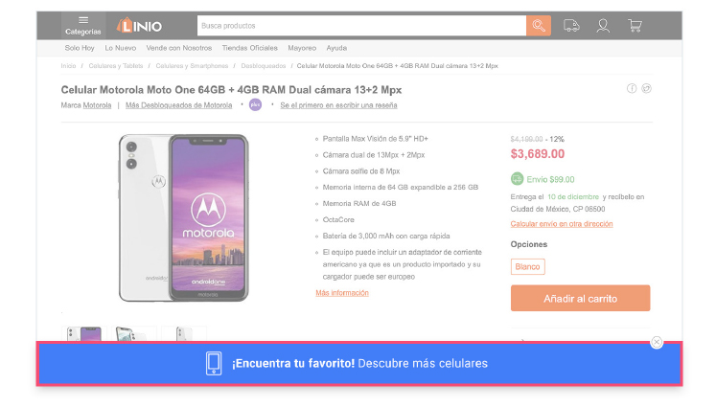Screen dimensions: 716x407
Task: Expand Más información link
Action: tap(342, 293)
